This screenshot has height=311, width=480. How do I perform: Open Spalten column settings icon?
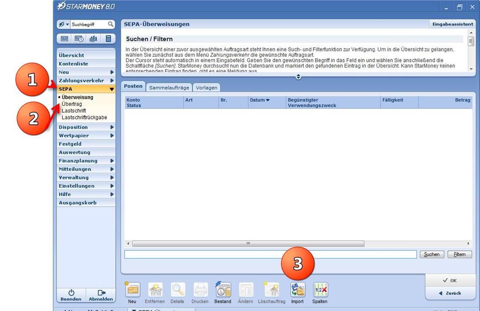tap(320, 290)
